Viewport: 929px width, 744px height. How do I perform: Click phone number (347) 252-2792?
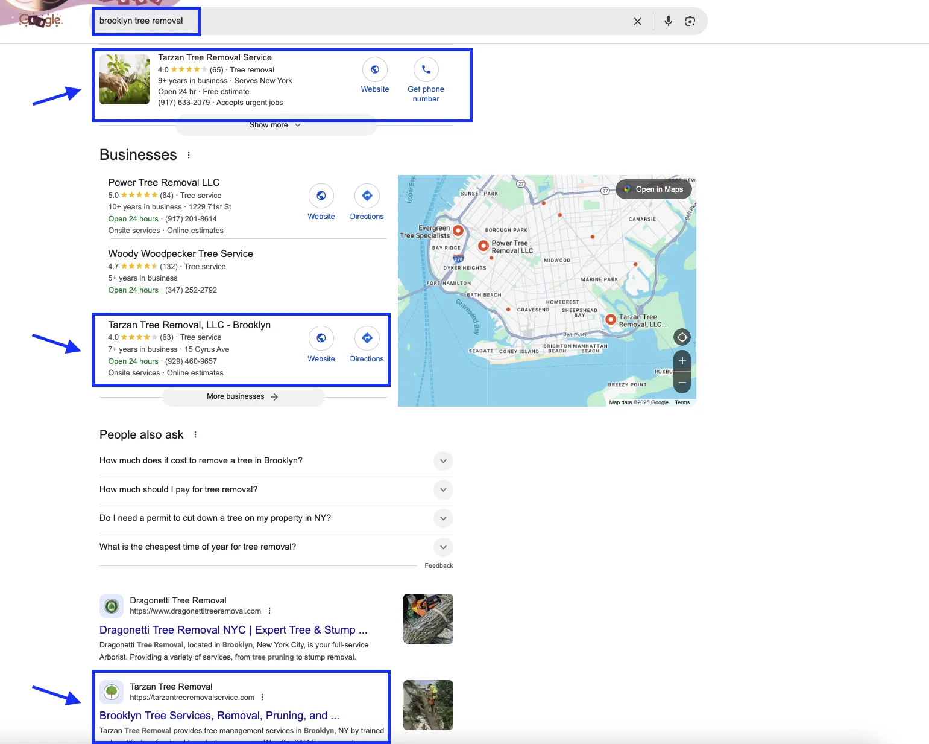click(191, 290)
